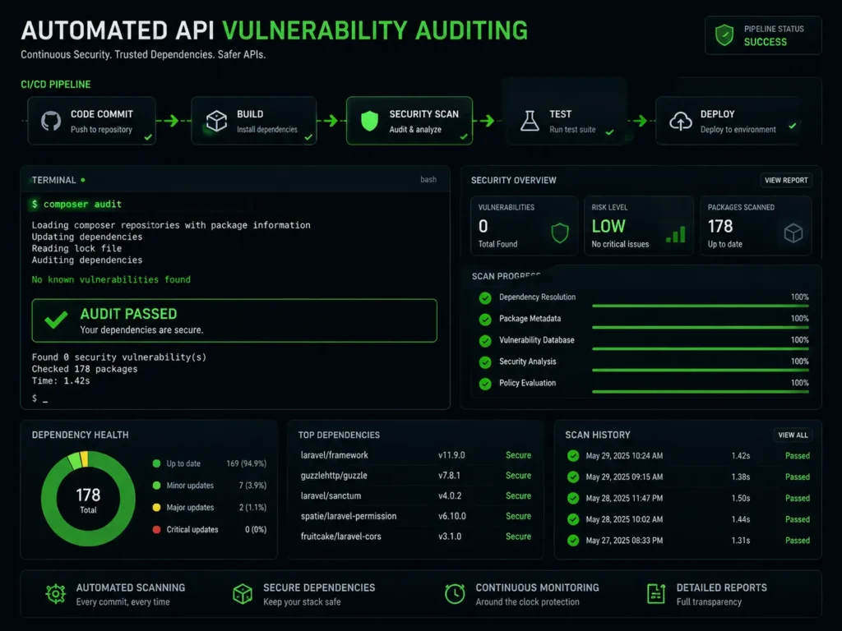Viewport: 842px width, 631px height.
Task: Click the Dependency Resolution check icon
Action: (485, 297)
